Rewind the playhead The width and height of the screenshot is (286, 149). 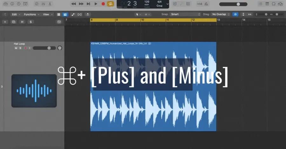click(x=73, y=4)
